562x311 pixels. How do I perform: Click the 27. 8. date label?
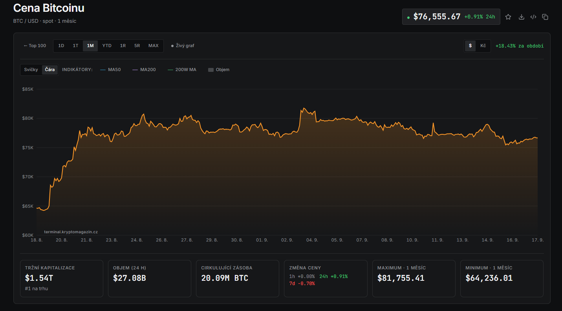187,240
